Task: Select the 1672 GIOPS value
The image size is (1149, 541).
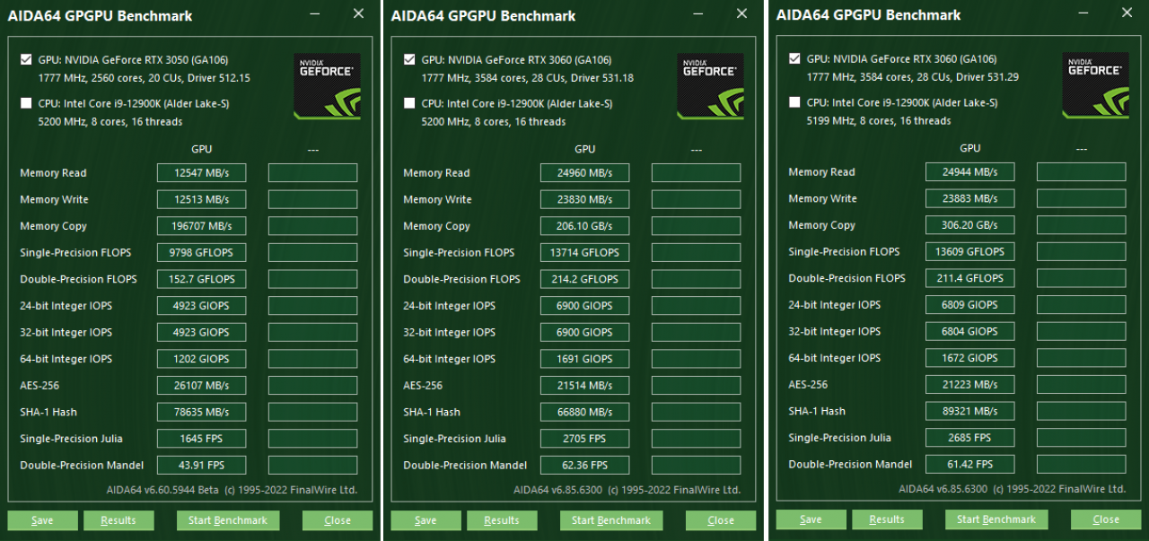Action: click(x=969, y=358)
